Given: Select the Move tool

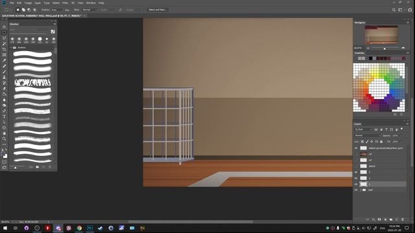Looking at the screenshot, I should pos(5,27).
